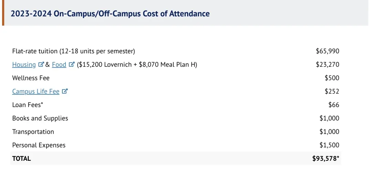Click the $23,270 housing and food amount

click(328, 64)
